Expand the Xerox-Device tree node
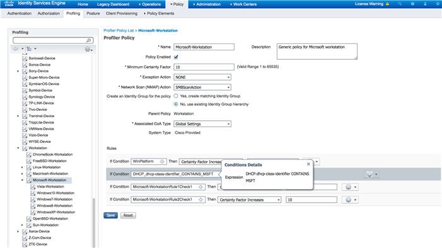 coord(18,232)
